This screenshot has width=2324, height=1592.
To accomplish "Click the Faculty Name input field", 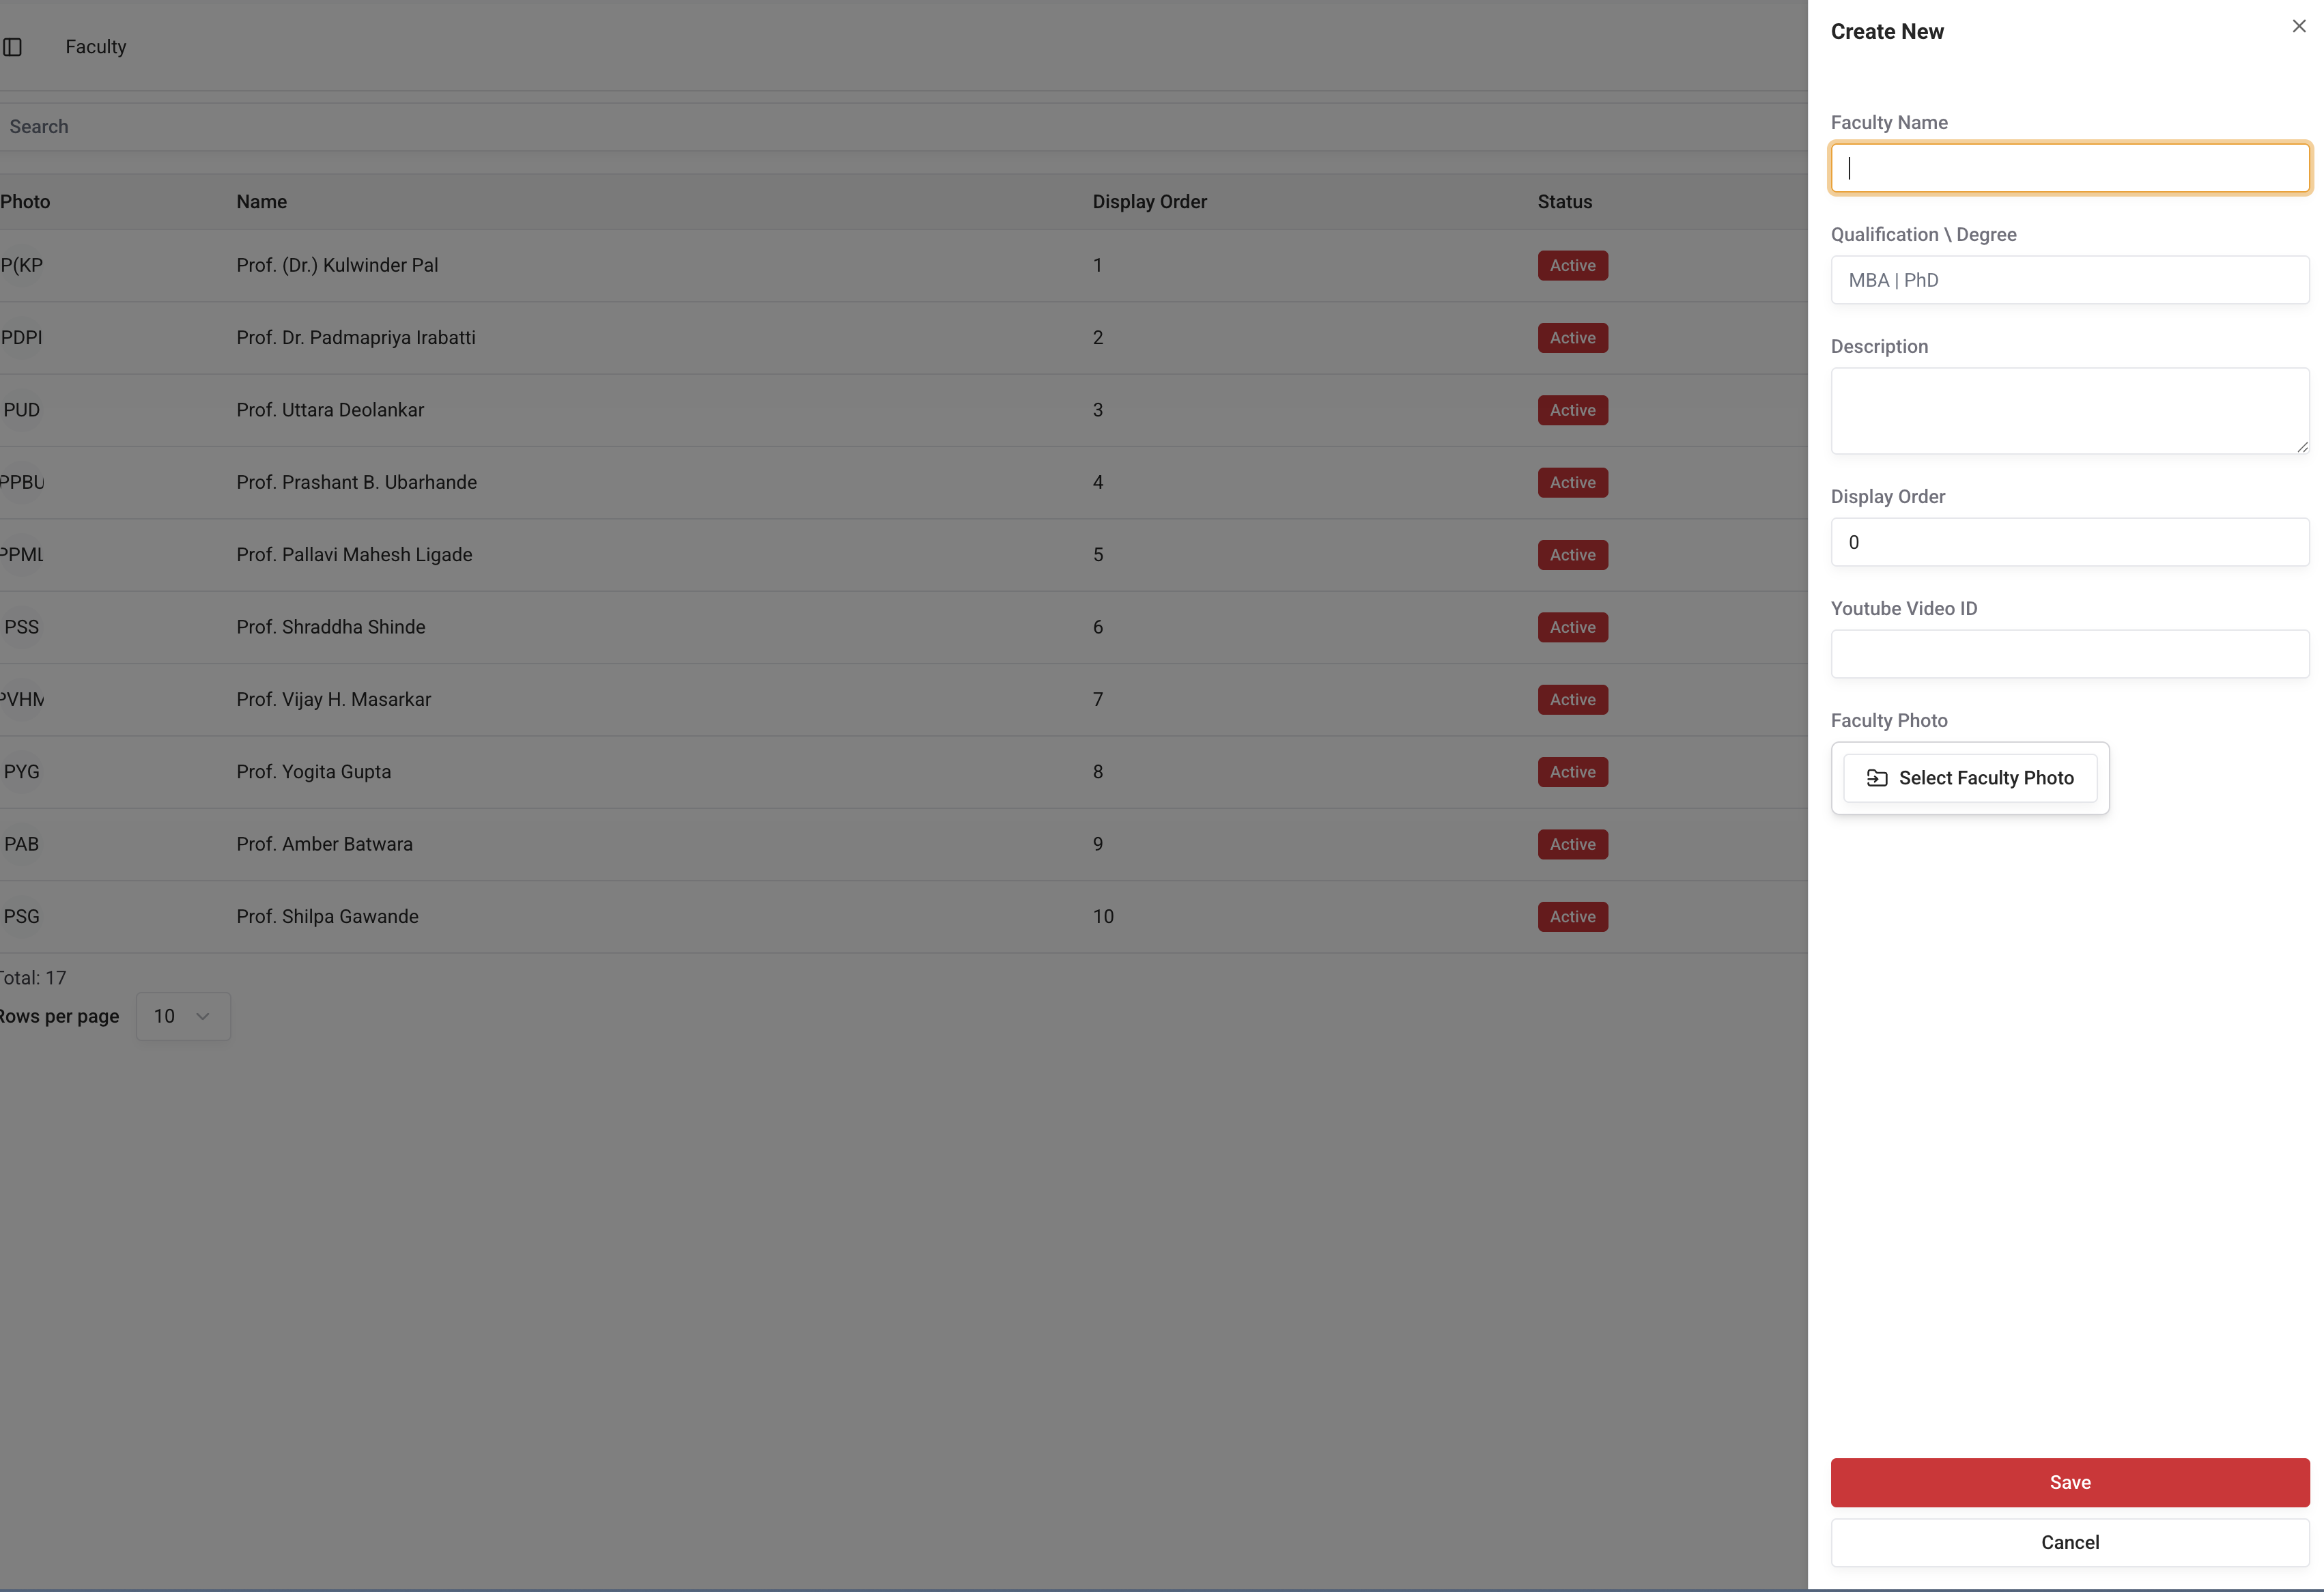I will [2069, 168].
